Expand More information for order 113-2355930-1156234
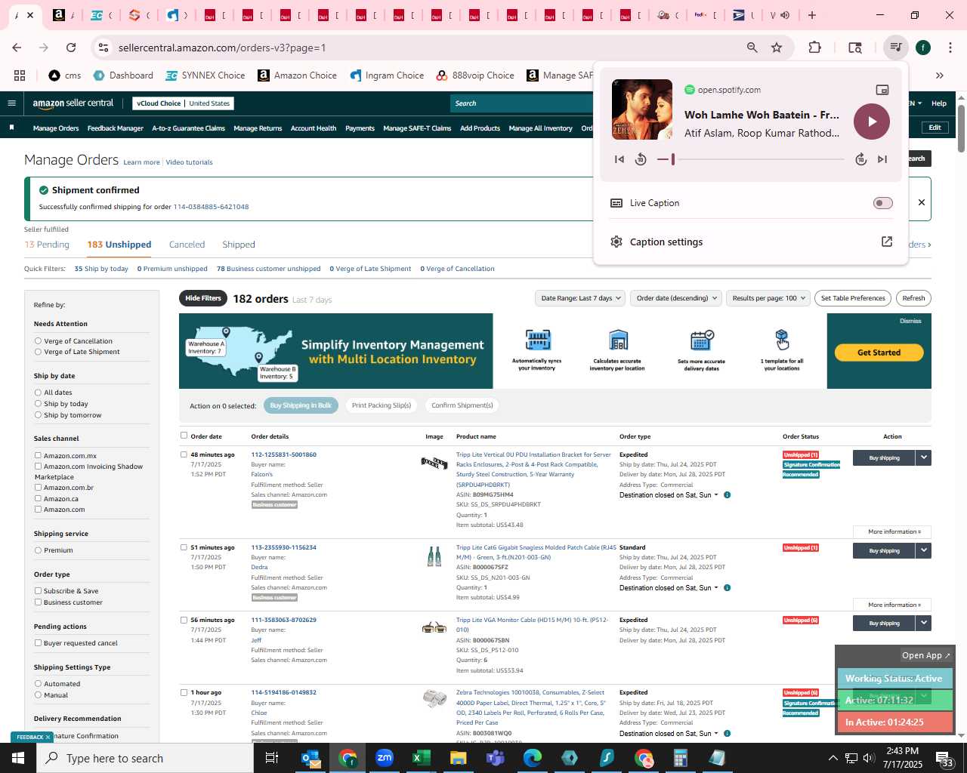Screen dimensions: 967x773 point(892,605)
